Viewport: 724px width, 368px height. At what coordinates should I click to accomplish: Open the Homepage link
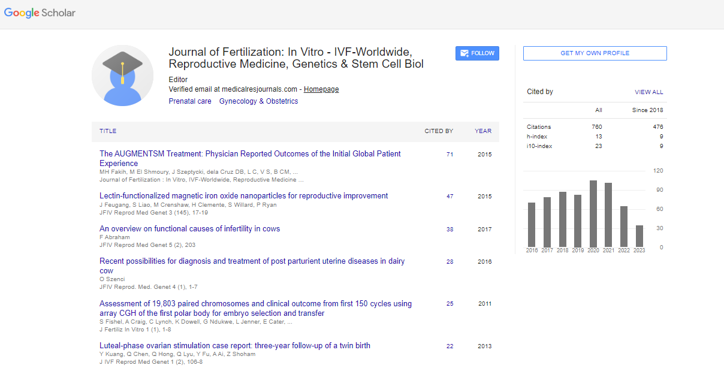321,89
